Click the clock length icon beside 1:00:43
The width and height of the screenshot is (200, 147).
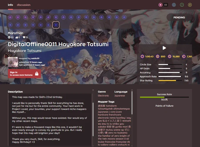point(142,57)
